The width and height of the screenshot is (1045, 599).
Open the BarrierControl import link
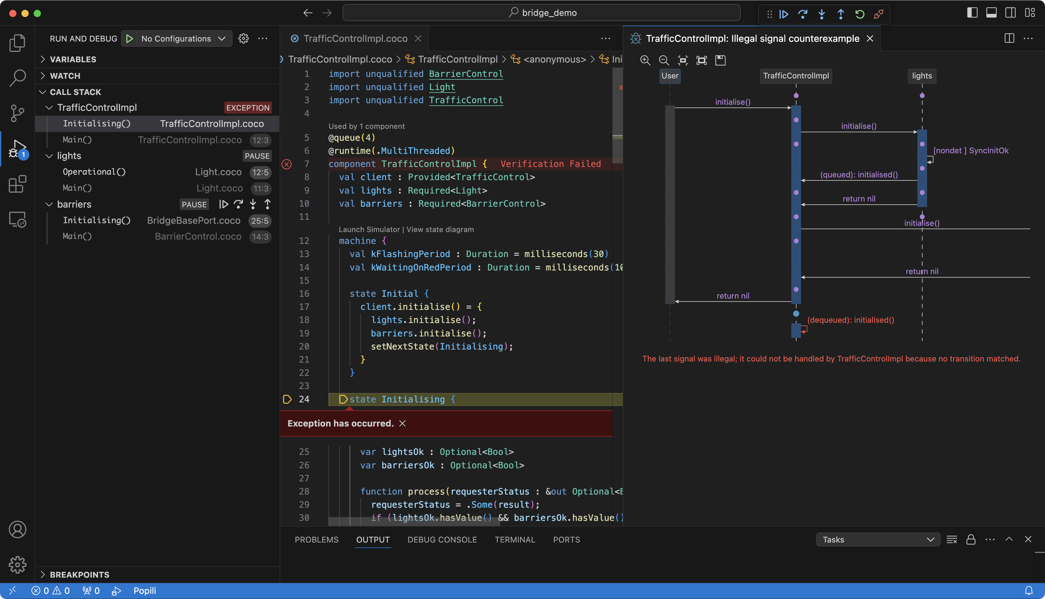click(466, 74)
